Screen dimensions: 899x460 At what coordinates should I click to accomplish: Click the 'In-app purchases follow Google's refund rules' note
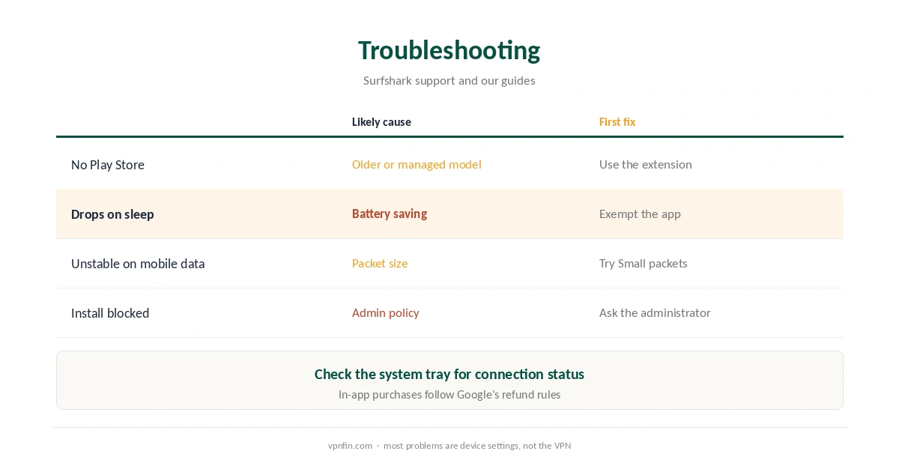click(449, 395)
